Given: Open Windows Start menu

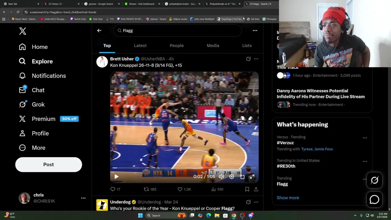Looking at the screenshot, I should (140, 215).
